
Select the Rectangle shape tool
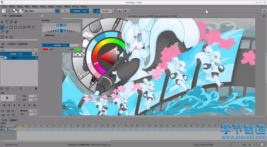(11, 27)
